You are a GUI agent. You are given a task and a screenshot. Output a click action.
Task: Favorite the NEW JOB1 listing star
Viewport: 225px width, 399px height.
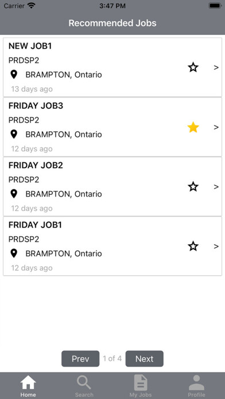pos(193,68)
